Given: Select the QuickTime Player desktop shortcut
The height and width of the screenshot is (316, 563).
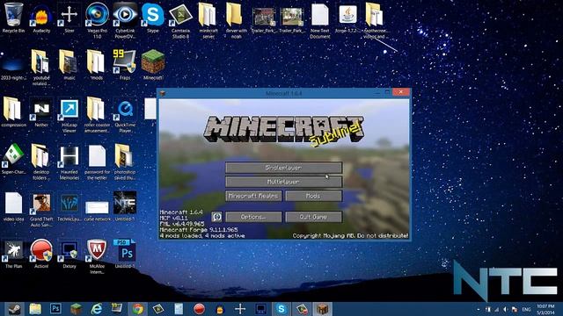Looking at the screenshot, I should 125,115.
